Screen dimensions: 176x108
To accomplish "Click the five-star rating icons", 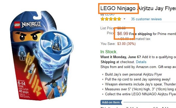I will 111,19.
